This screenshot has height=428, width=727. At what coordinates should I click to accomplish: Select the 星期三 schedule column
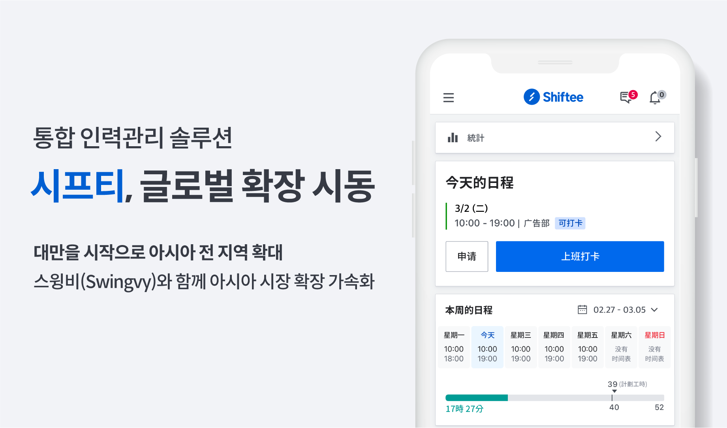click(x=520, y=347)
